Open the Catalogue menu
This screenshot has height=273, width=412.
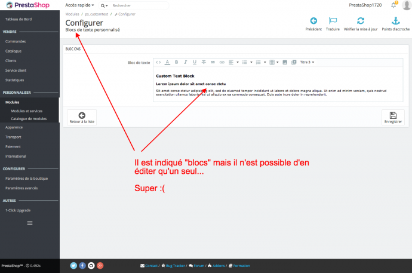(x=13, y=51)
